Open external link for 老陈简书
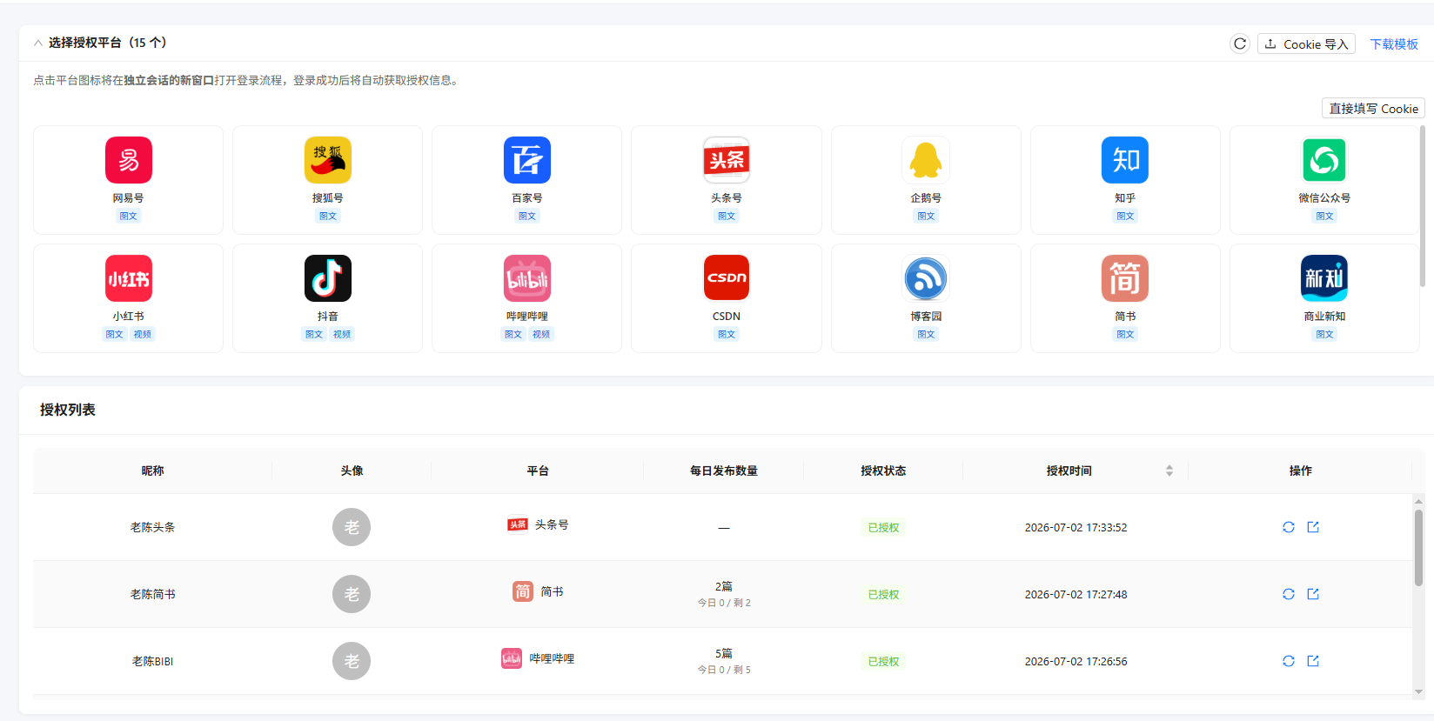The width and height of the screenshot is (1434, 721). pos(1313,594)
